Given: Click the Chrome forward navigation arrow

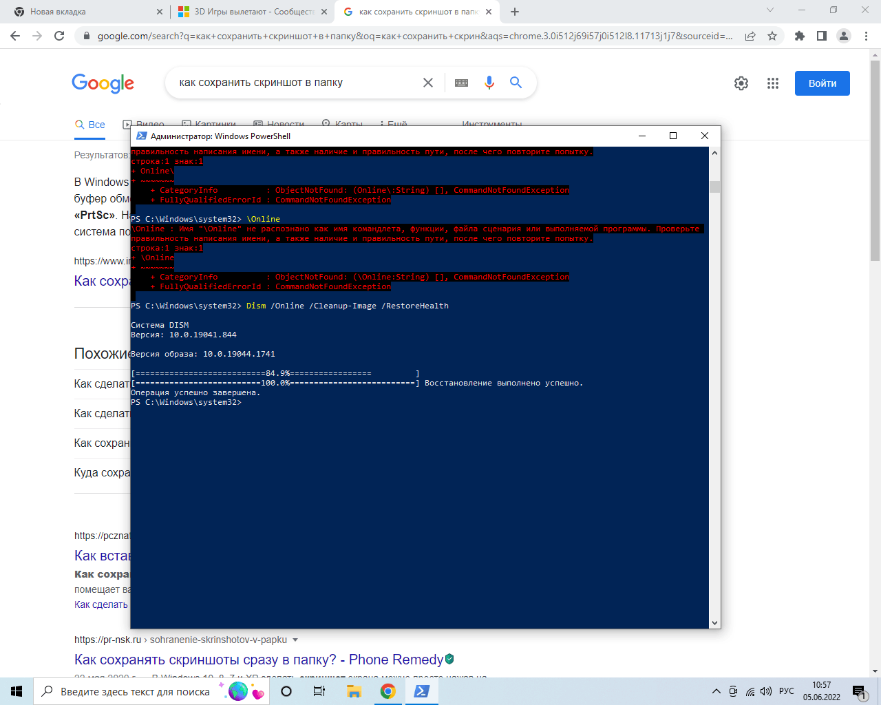Looking at the screenshot, I should point(37,36).
